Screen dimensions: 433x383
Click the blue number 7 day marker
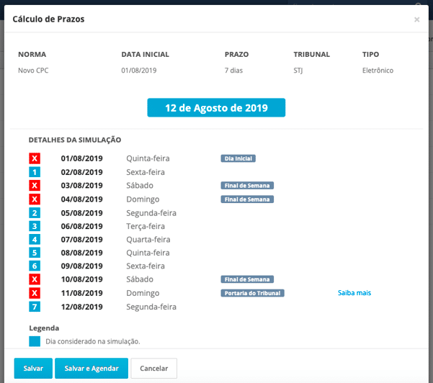click(35, 307)
